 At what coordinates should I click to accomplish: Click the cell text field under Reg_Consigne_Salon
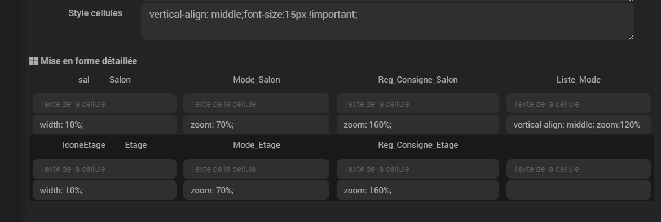[x=418, y=103]
